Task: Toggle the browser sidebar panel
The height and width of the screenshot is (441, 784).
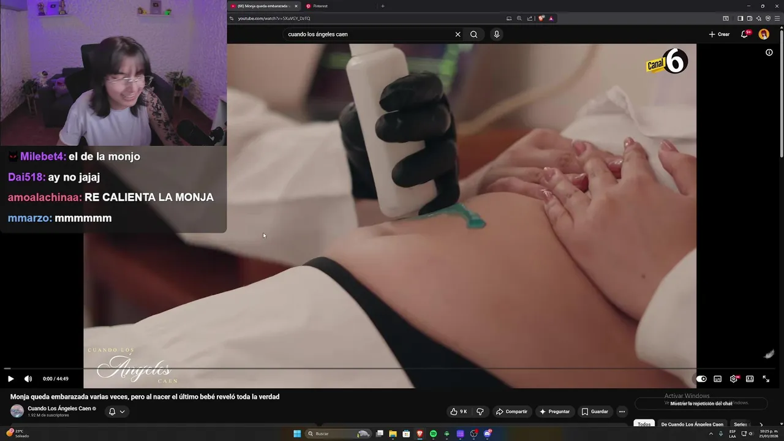Action: pyautogui.click(x=740, y=18)
